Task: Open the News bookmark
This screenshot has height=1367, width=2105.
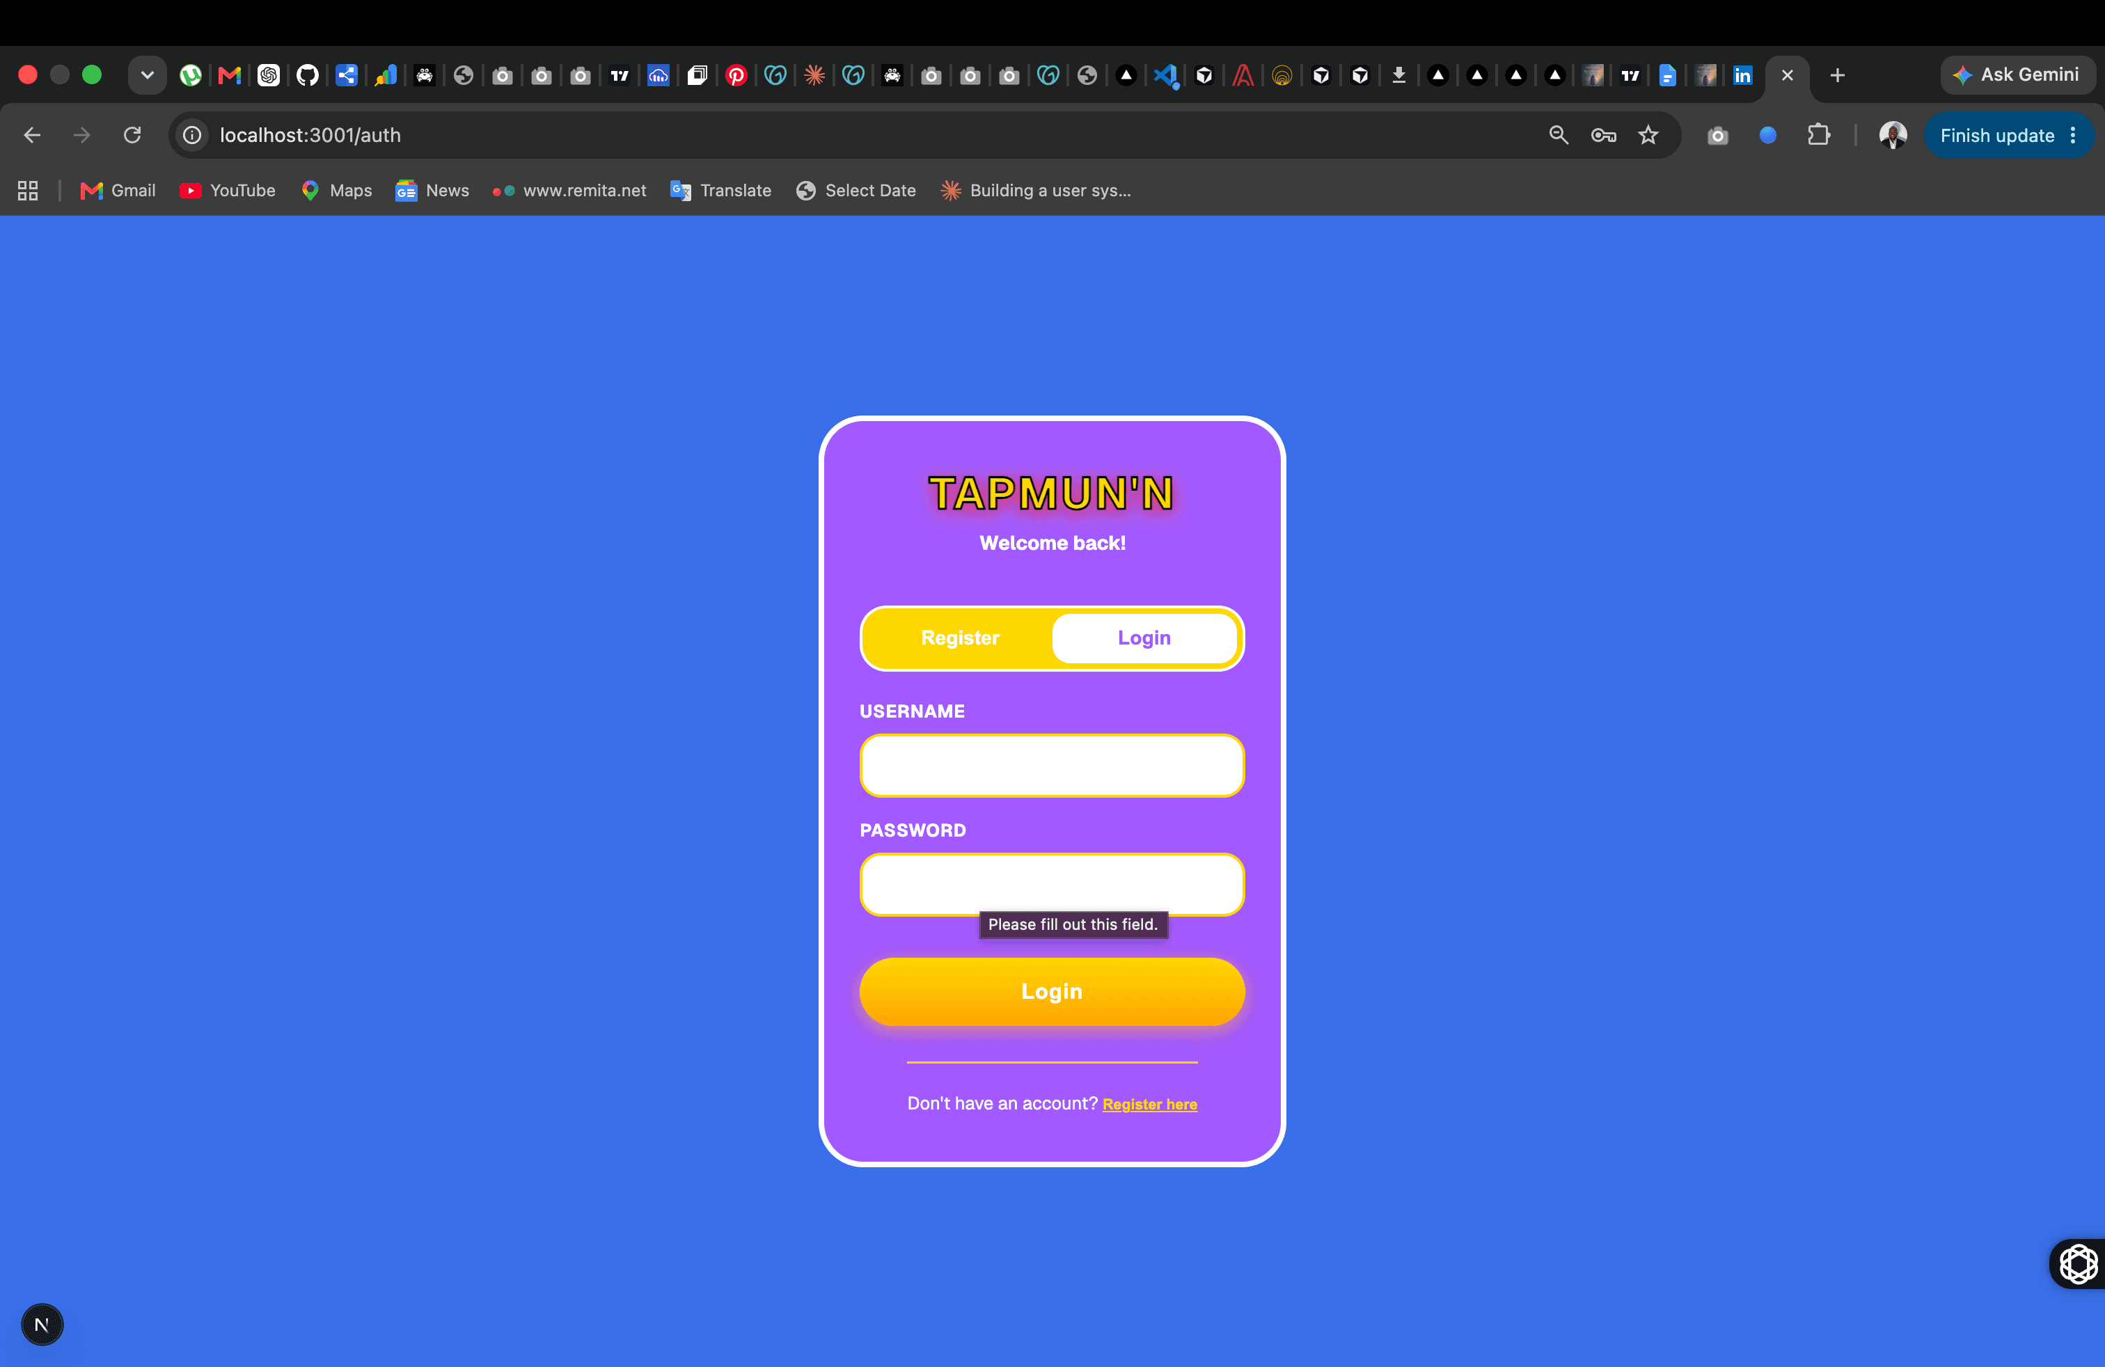Action: (x=432, y=190)
